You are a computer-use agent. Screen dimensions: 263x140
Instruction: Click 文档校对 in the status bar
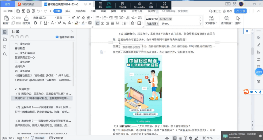tap(56, 138)
